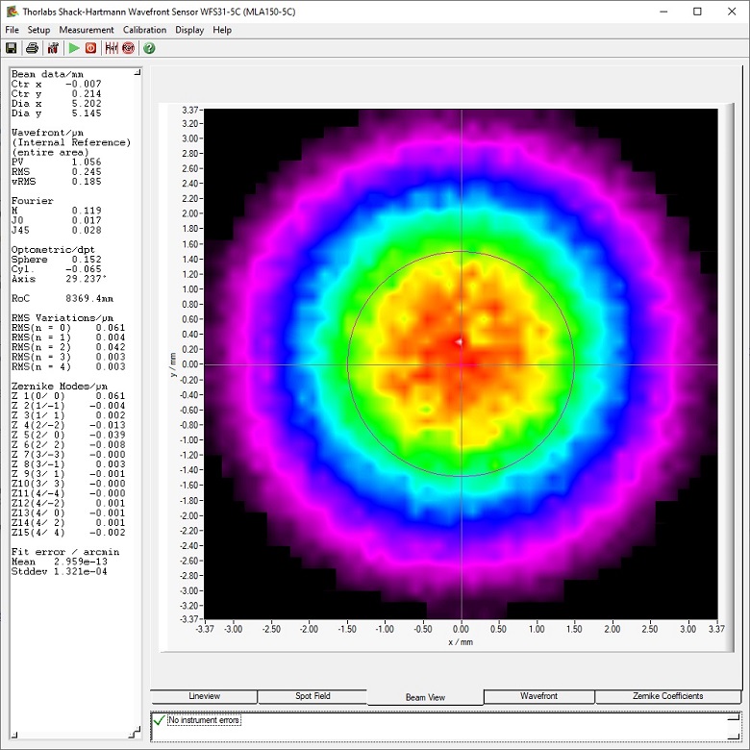The width and height of the screenshot is (750, 750).
Task: Click the Ref icon with vertical bars
Action: (x=112, y=48)
